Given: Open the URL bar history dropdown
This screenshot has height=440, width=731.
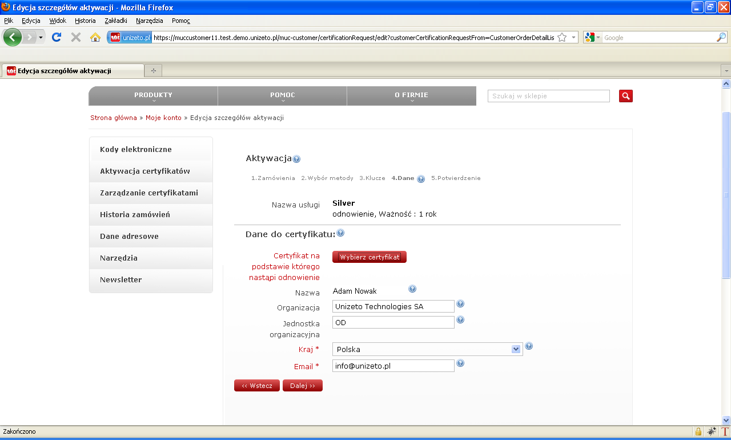Looking at the screenshot, I should tap(573, 38).
